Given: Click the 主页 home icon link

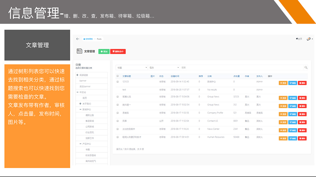Looking at the screenshot, I should tap(299, 39).
